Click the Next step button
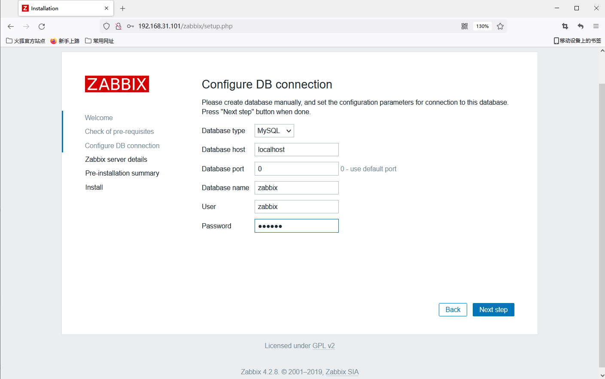 pos(493,309)
